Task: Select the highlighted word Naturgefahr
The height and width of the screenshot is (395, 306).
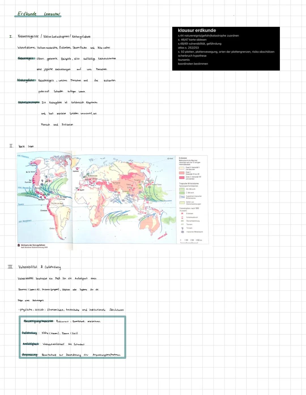Action: click(x=26, y=80)
